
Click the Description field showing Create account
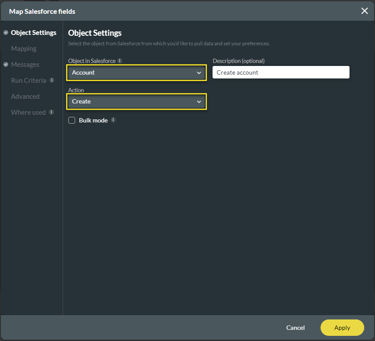281,72
